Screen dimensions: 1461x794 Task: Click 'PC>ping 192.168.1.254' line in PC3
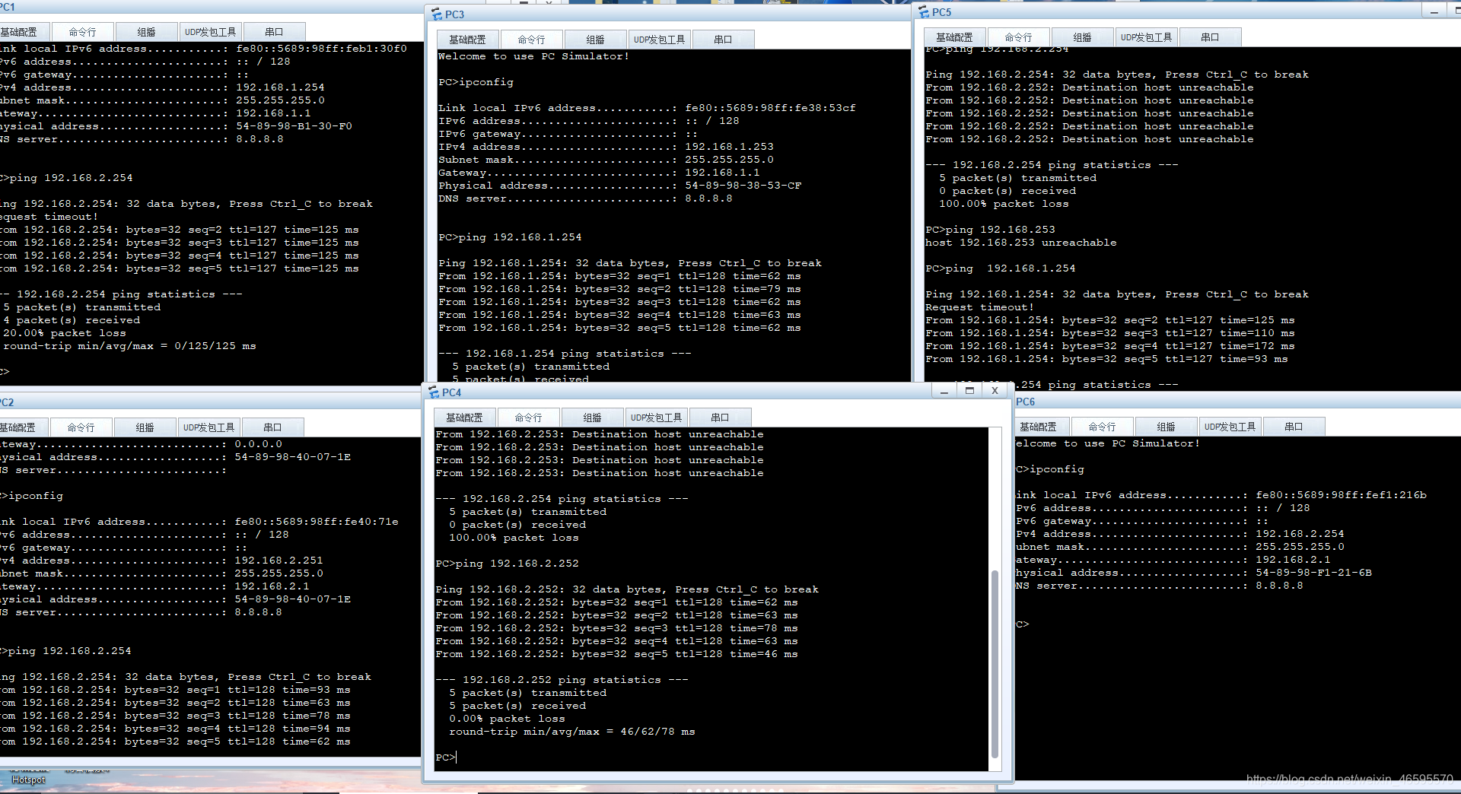pyautogui.click(x=510, y=237)
